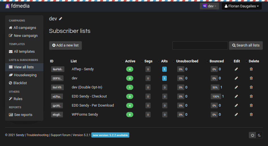Edit the dev list row
Image resolution: width=268 pixels, height=146 pixels.
point(236,78)
